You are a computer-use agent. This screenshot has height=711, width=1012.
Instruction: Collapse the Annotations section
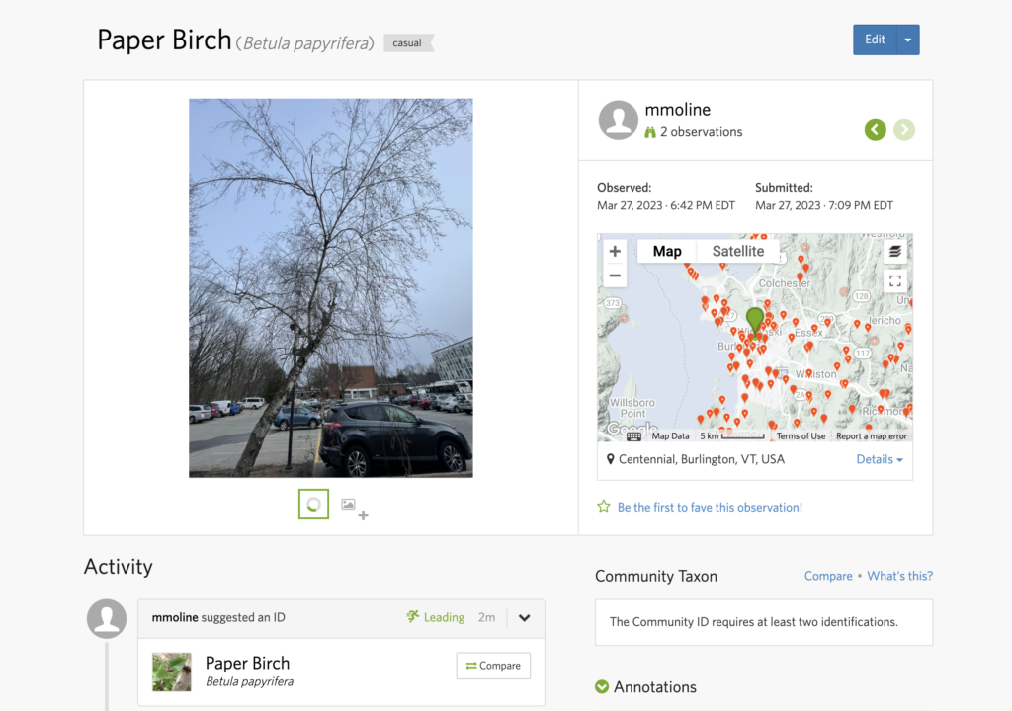602,687
